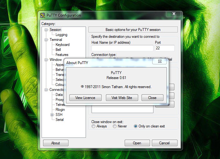Select Window category
Image resolution: width=220 pixels, height=159 pixels.
point(56,60)
